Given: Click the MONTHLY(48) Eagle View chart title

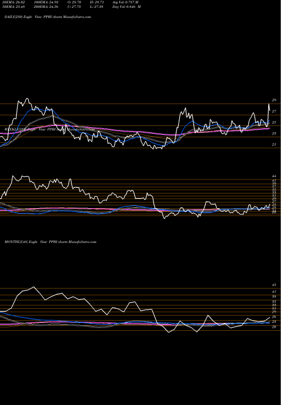Looking at the screenshot, I should [51, 242].
